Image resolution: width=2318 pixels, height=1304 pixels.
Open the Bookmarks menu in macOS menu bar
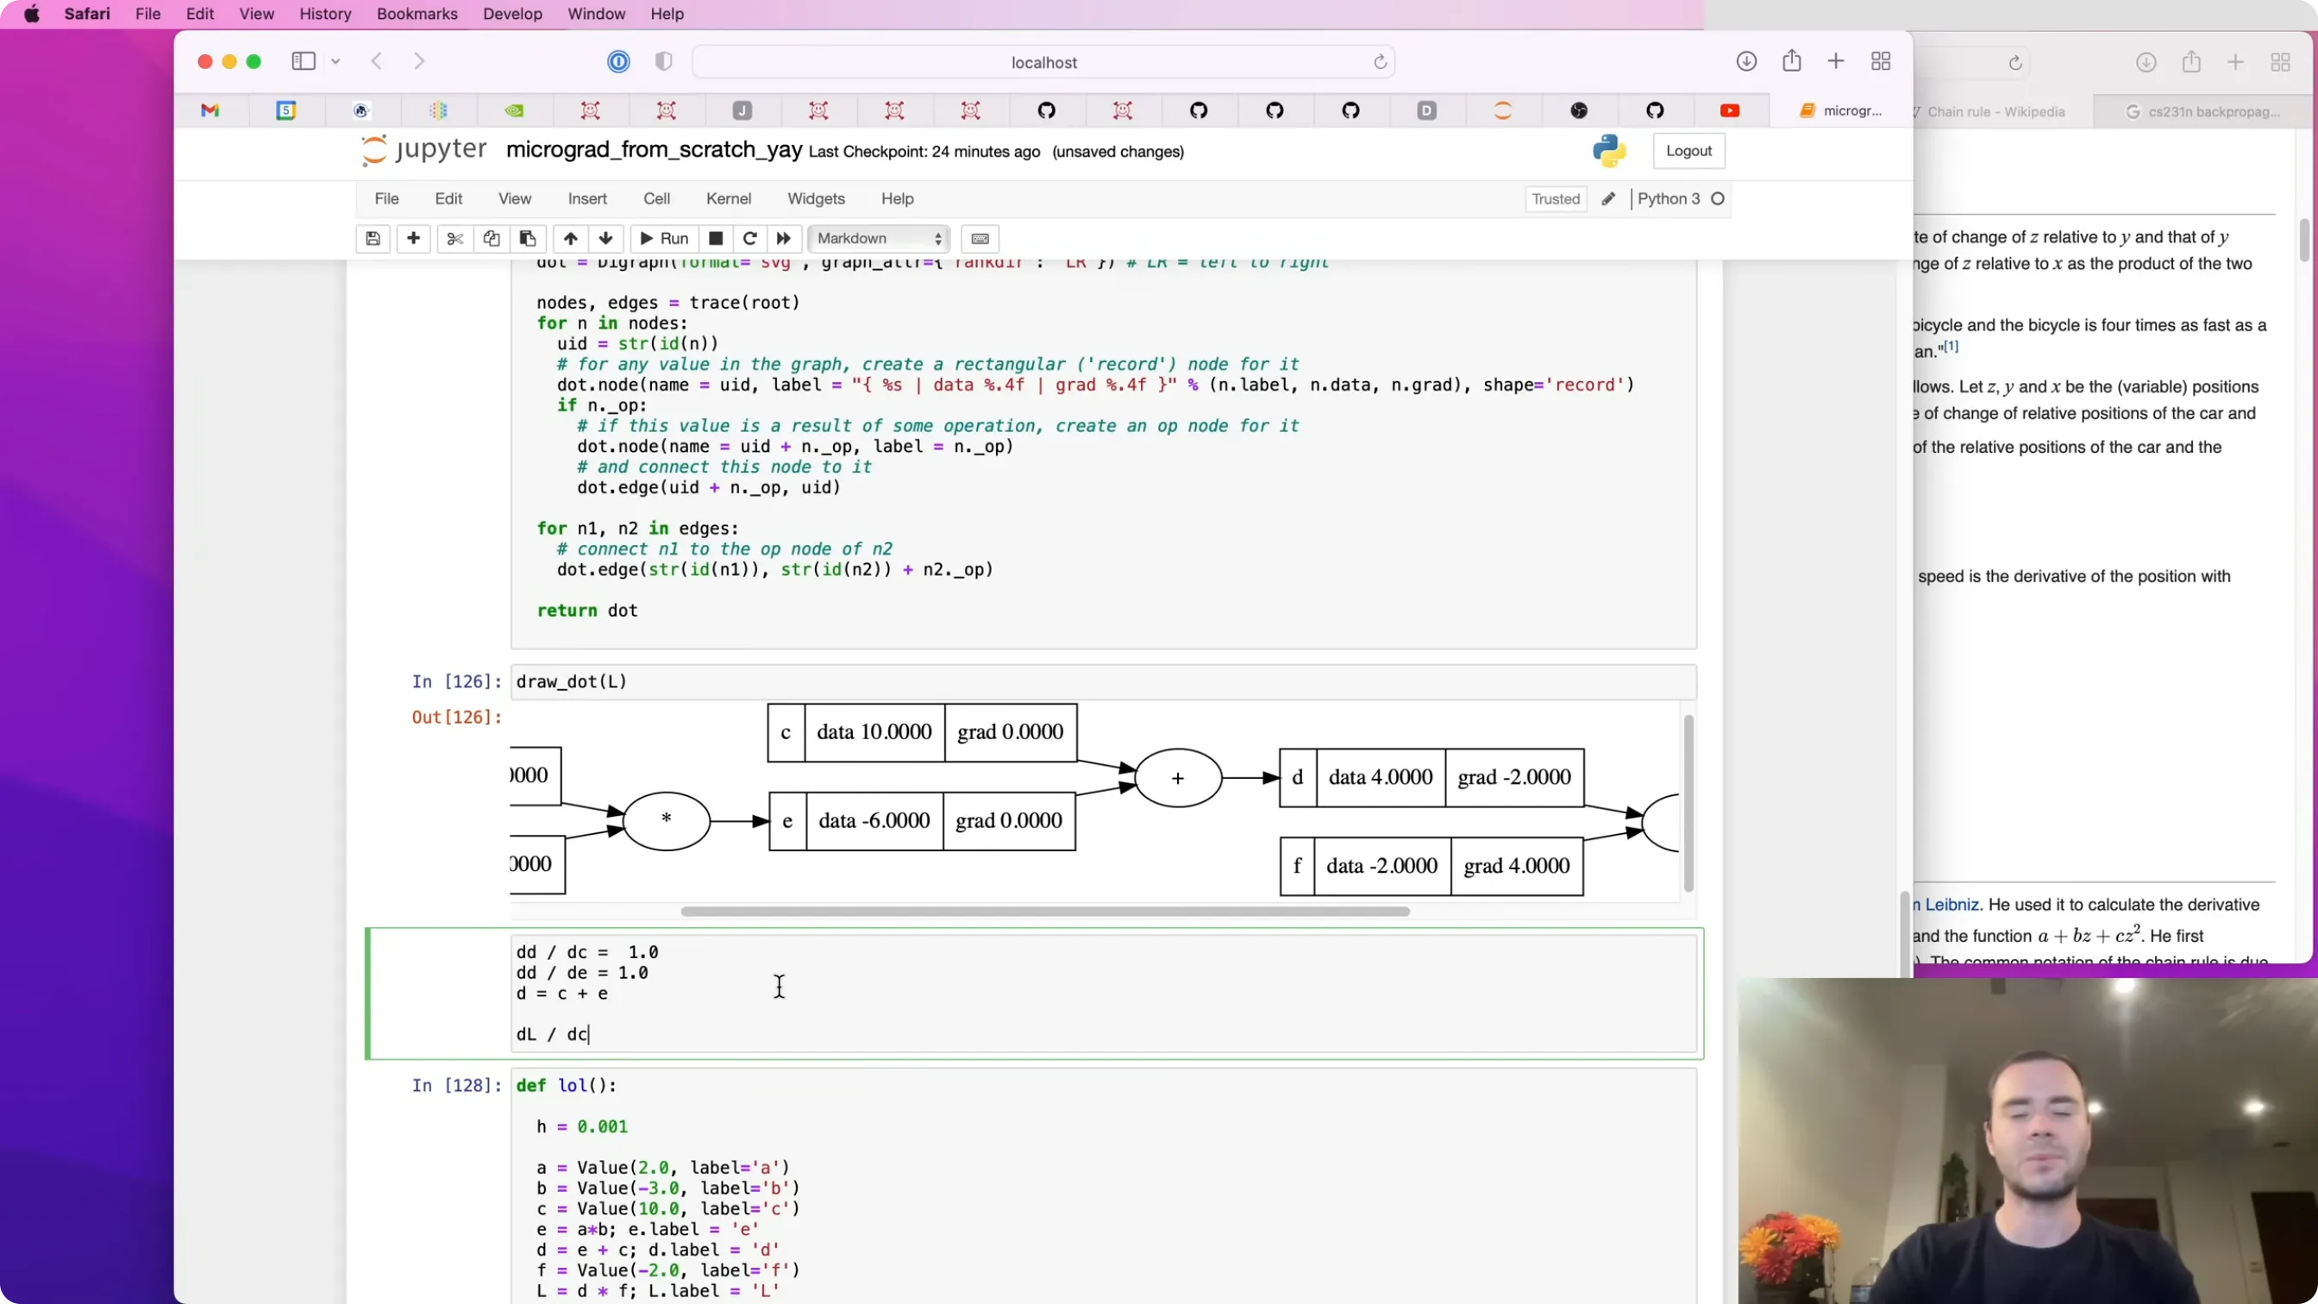417,15
